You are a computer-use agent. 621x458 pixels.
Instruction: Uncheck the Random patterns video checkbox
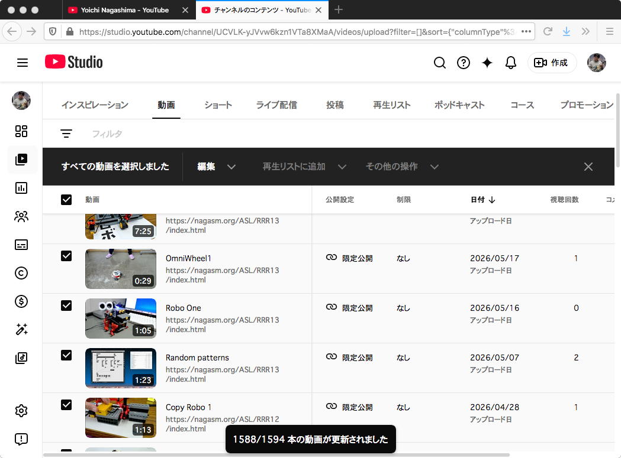66,355
